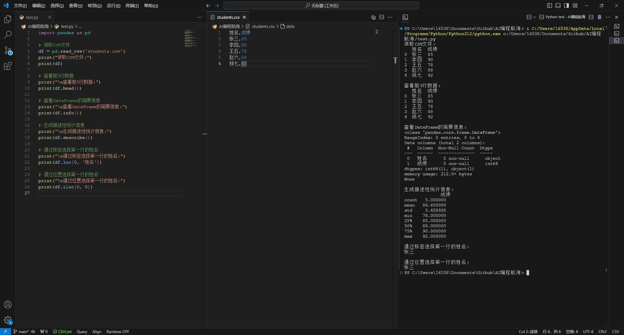This screenshot has height=335, width=624.
Task: Toggle Rainbow OFF in status bar
Action: (118, 331)
